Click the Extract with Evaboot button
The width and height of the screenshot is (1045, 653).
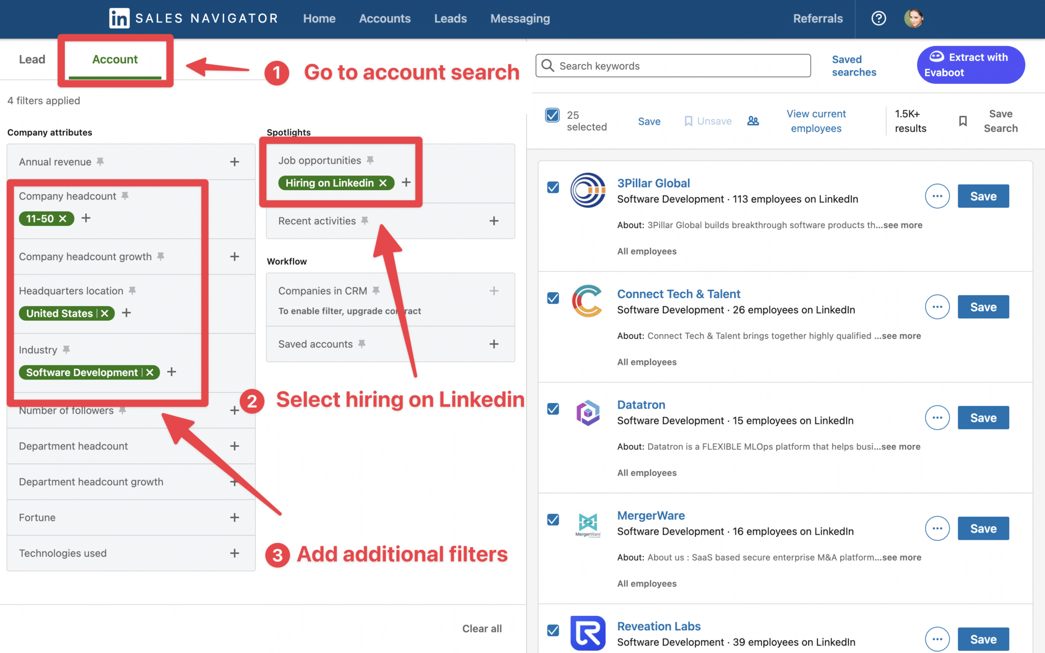tap(970, 65)
